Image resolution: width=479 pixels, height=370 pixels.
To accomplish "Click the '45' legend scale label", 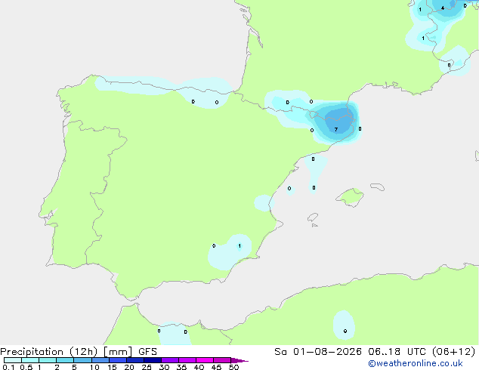I will (x=216, y=367).
